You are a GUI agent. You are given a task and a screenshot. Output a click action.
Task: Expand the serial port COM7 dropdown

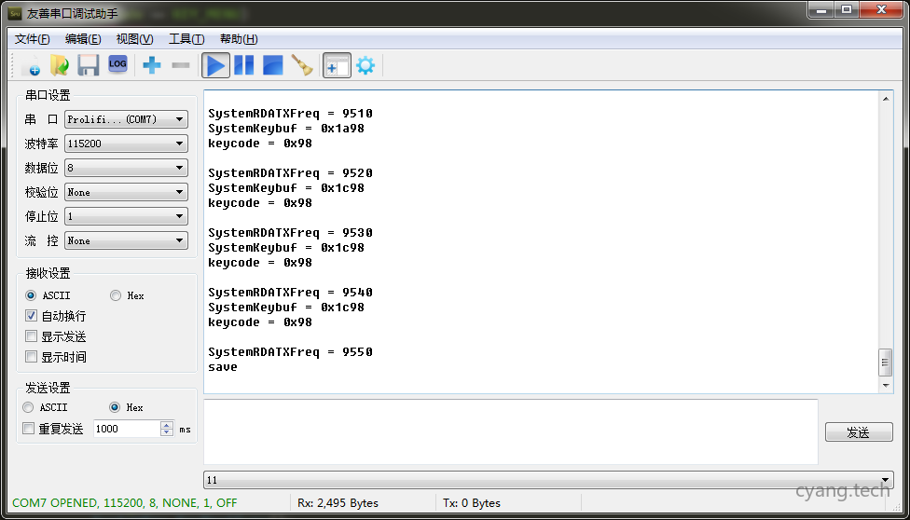[x=126, y=119]
